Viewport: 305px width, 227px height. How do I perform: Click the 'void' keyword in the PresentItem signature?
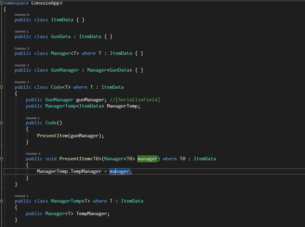pos(51,159)
